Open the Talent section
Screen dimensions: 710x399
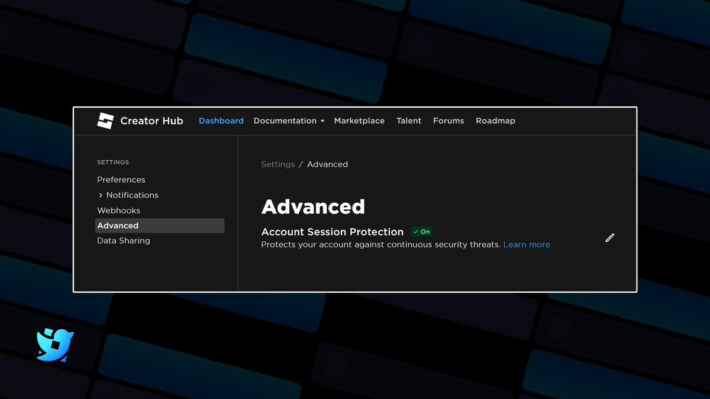[409, 121]
